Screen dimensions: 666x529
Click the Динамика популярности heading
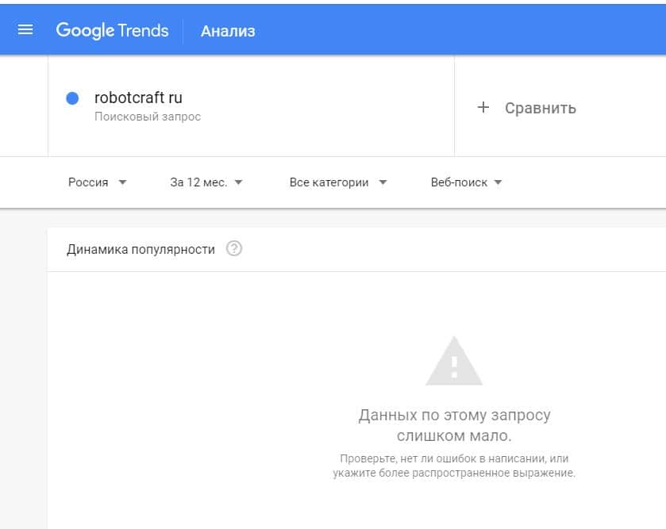[x=141, y=249]
